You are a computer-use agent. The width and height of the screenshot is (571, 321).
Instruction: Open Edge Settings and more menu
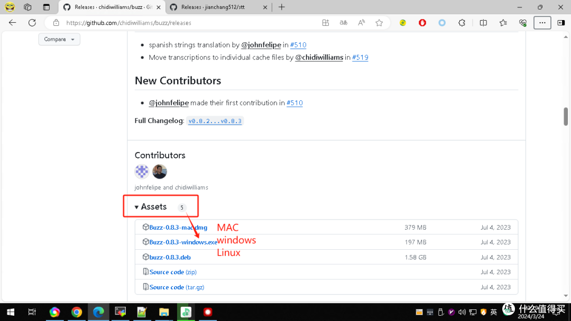pos(542,23)
